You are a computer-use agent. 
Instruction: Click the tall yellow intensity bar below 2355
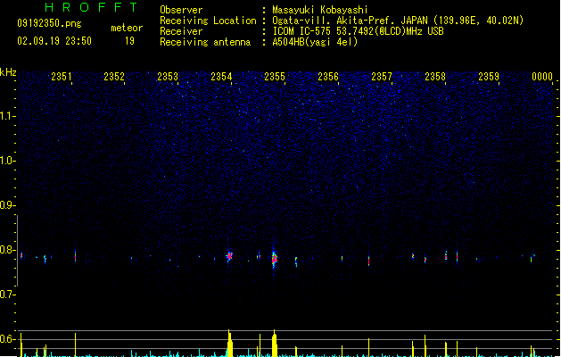click(274, 343)
